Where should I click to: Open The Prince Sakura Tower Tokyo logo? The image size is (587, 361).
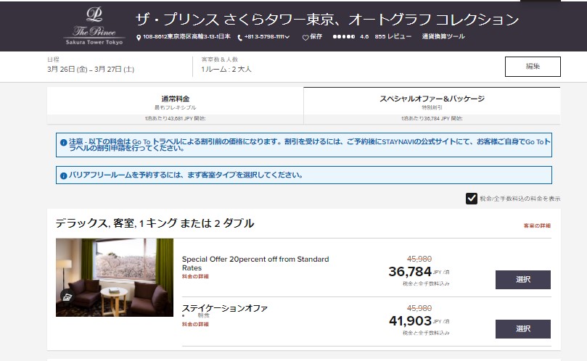94,26
